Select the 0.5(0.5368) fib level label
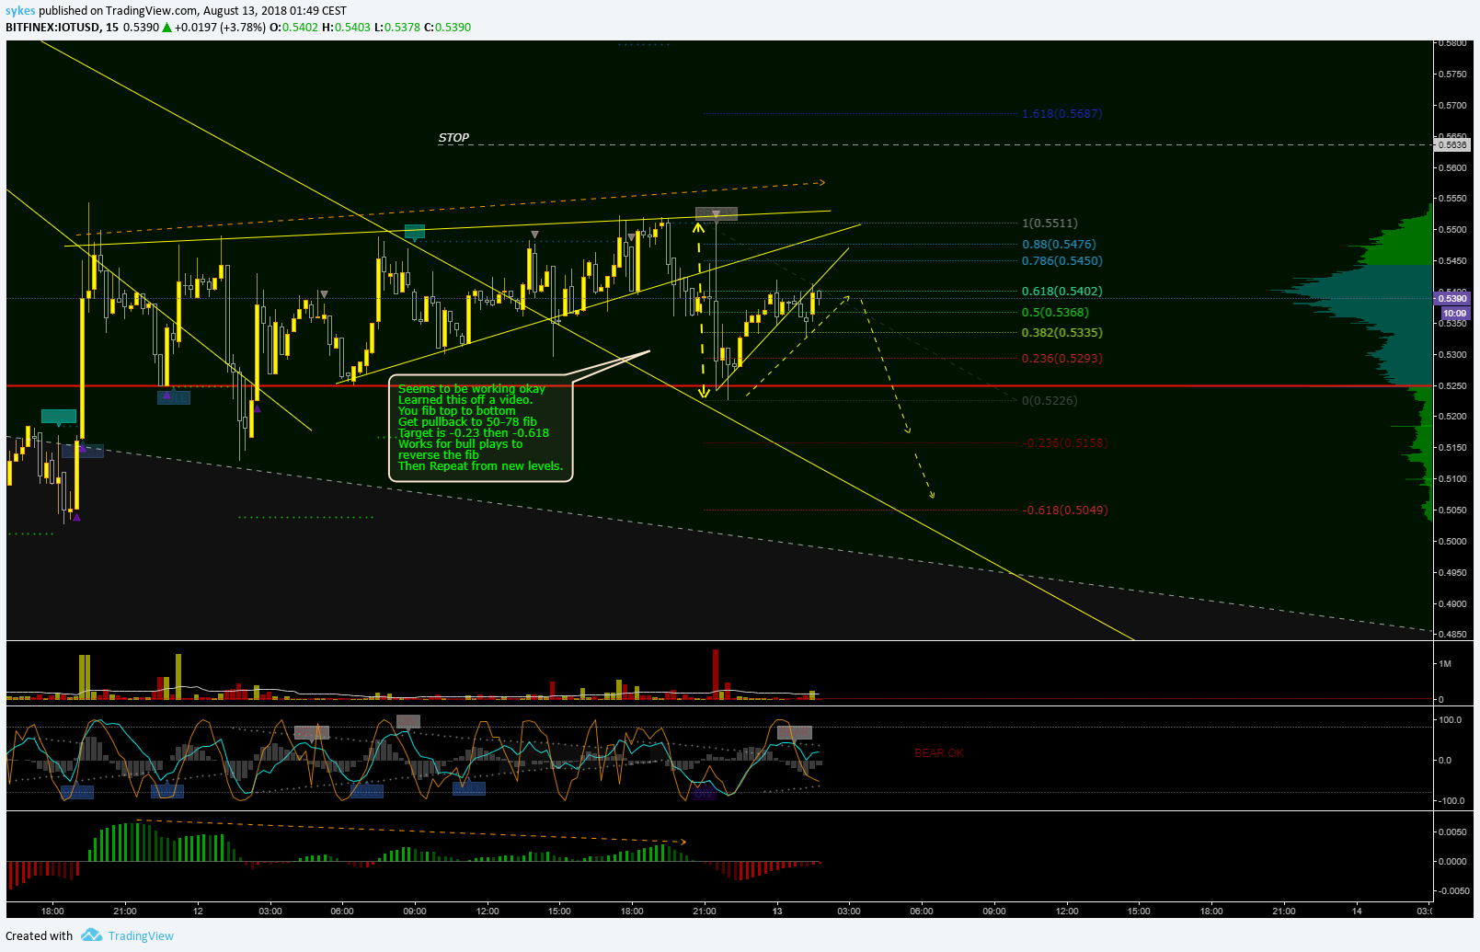Viewport: 1480px width, 952px height. pyautogui.click(x=1055, y=313)
